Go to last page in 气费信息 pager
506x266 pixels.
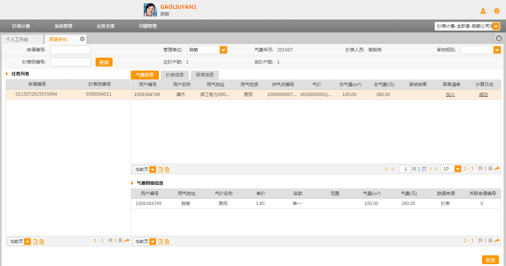tap(436, 169)
